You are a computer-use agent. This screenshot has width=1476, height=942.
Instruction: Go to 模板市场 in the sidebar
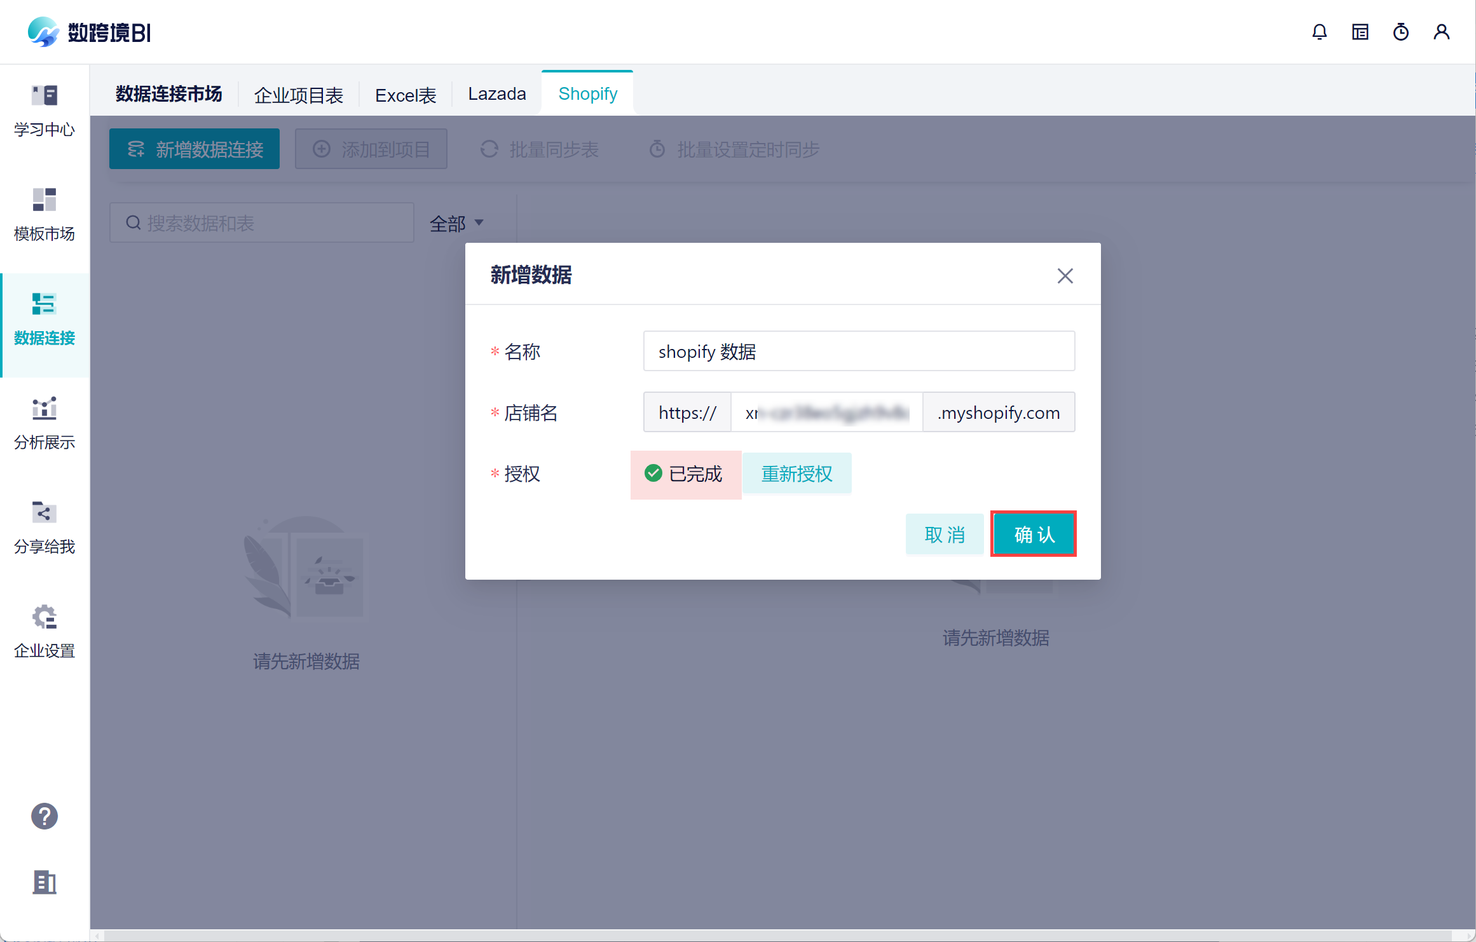tap(44, 215)
